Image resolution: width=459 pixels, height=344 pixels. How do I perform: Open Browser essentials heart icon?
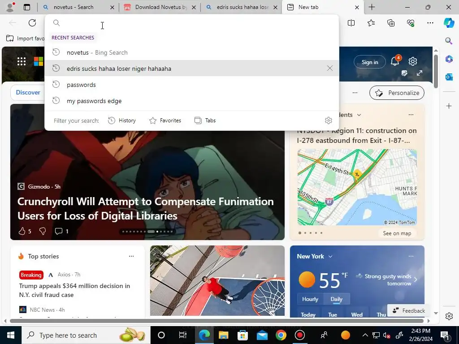coord(411,23)
